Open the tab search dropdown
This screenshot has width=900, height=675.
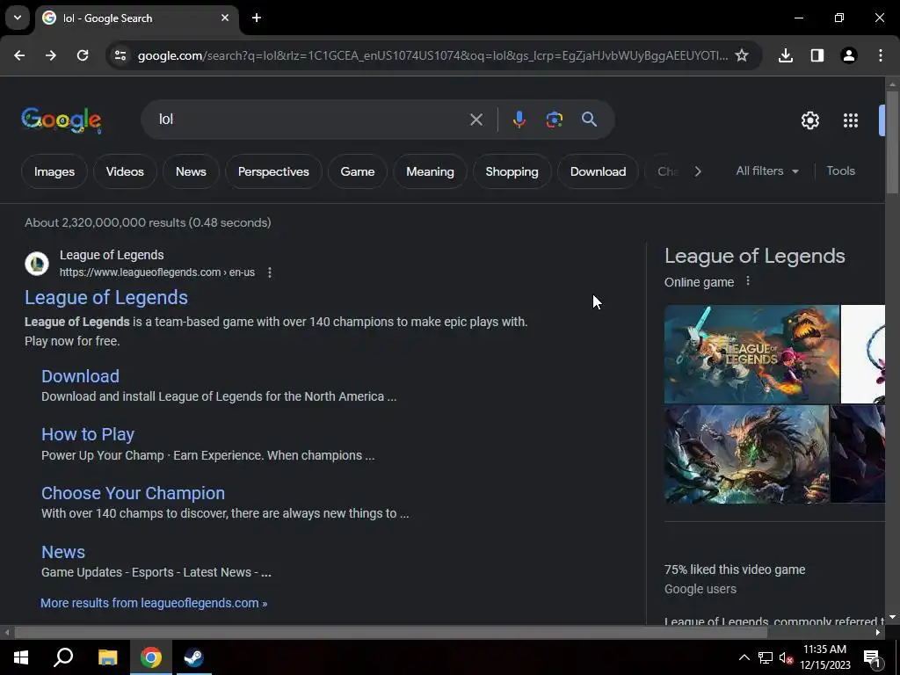coord(18,18)
